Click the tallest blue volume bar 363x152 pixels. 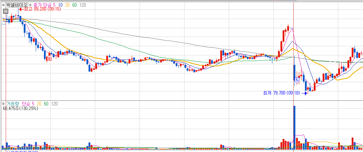(x=295, y=127)
